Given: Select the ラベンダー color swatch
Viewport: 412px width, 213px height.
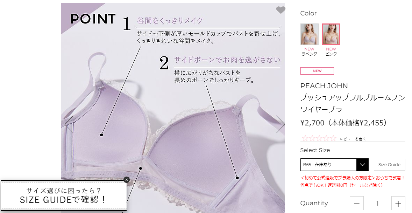Looking at the screenshot, I should [309, 34].
